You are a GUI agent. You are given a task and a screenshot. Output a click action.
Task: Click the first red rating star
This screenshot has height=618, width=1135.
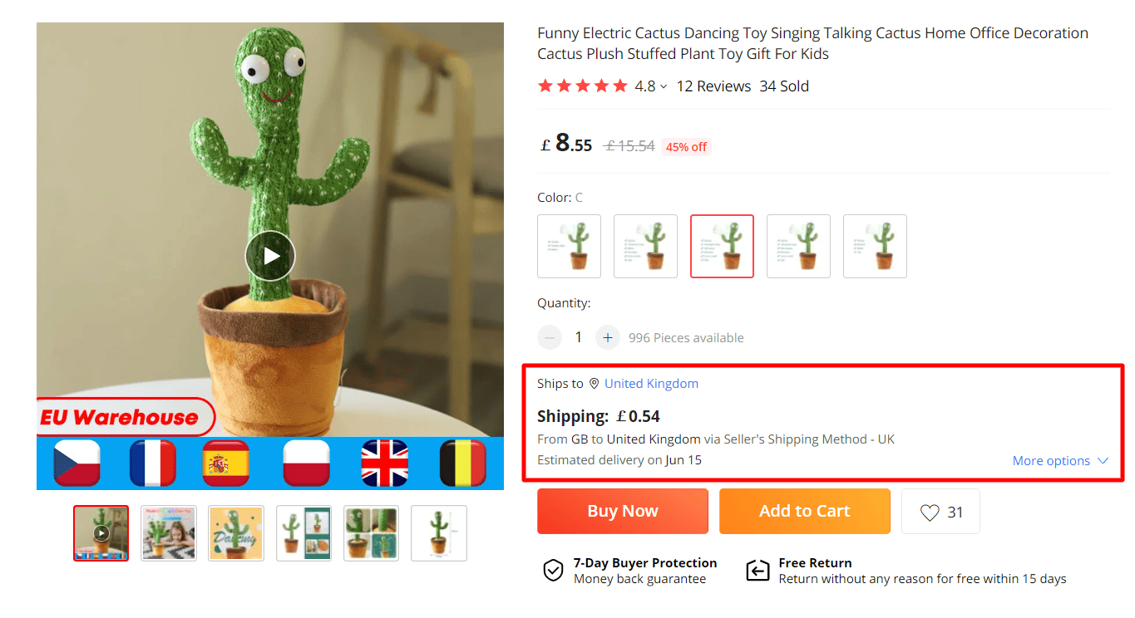tap(547, 85)
